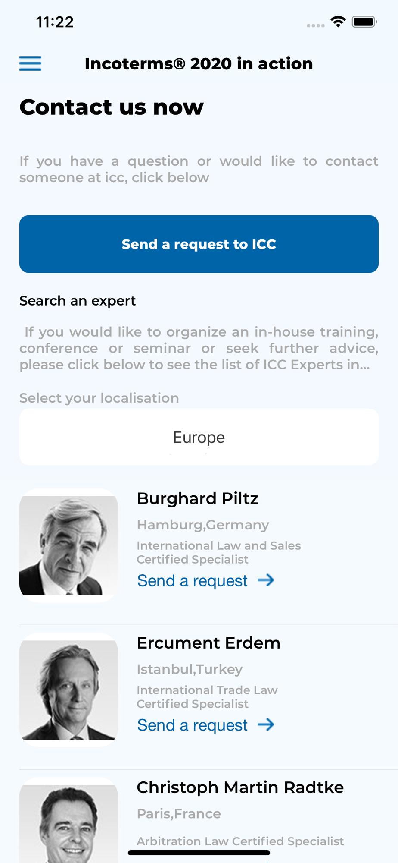398x863 pixels.
Task: Open Burghard Piltz's portrait photo
Action: (x=69, y=545)
